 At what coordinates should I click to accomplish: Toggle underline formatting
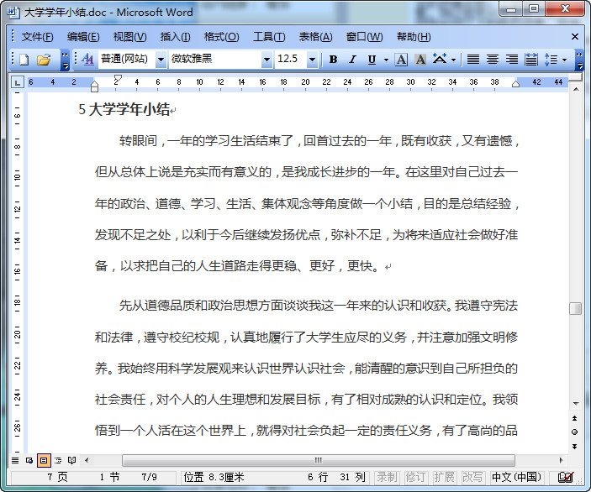372,59
